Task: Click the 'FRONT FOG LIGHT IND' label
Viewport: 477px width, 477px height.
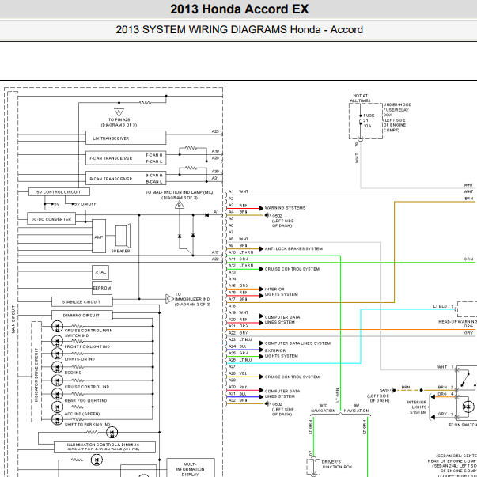Action: (x=87, y=346)
